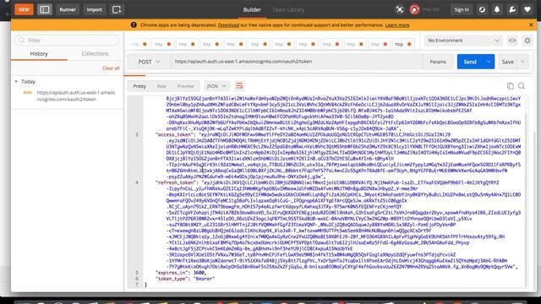Send the request
The width and height of the screenshot is (541, 304).
click(470, 62)
